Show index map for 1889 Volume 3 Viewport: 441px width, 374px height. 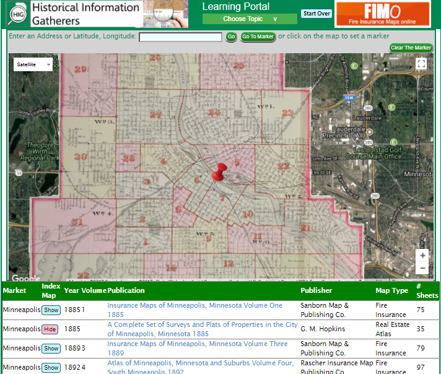pos(51,349)
